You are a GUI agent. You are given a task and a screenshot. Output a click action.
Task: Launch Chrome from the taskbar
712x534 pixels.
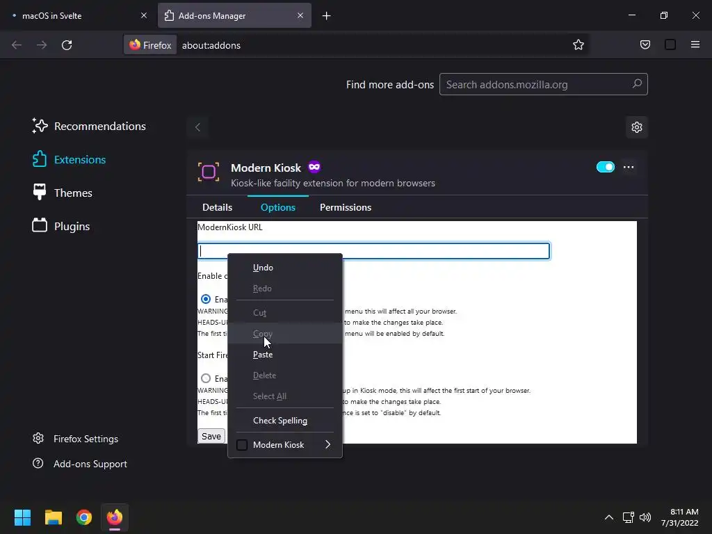[x=84, y=517]
